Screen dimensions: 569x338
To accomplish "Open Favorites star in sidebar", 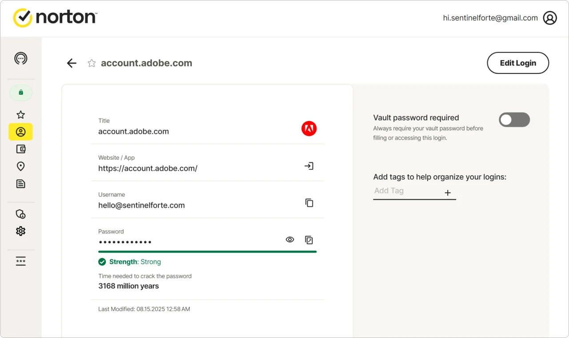I will (20, 115).
